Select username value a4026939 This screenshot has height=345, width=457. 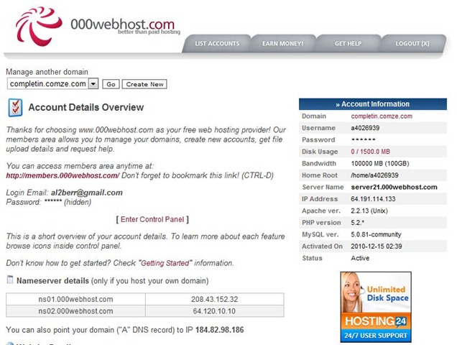coord(365,128)
